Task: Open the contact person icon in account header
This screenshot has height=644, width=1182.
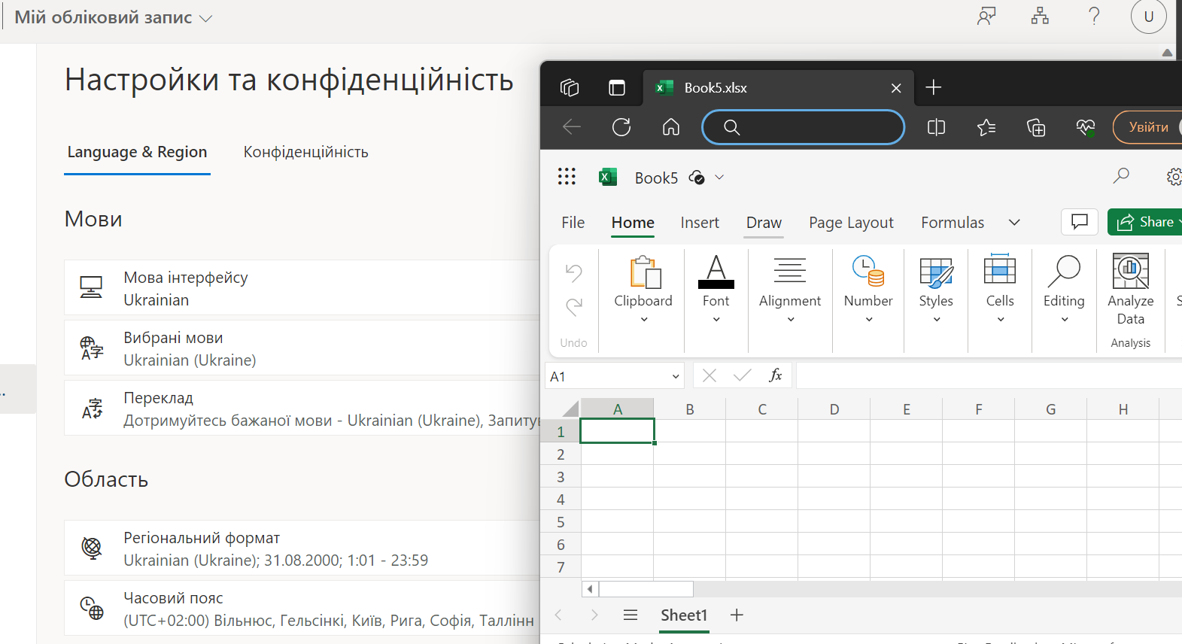Action: [986, 16]
